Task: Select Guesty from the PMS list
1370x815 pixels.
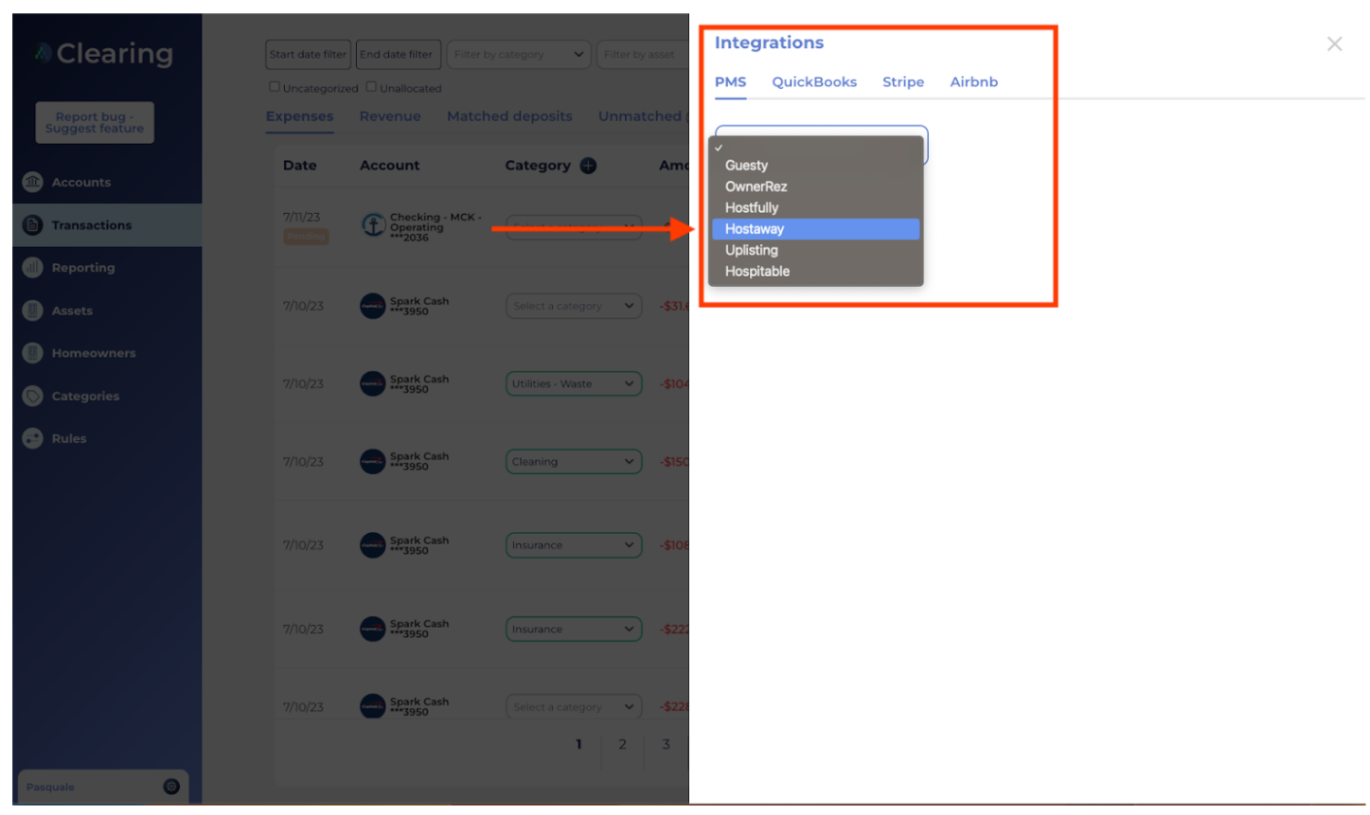Action: (816, 166)
